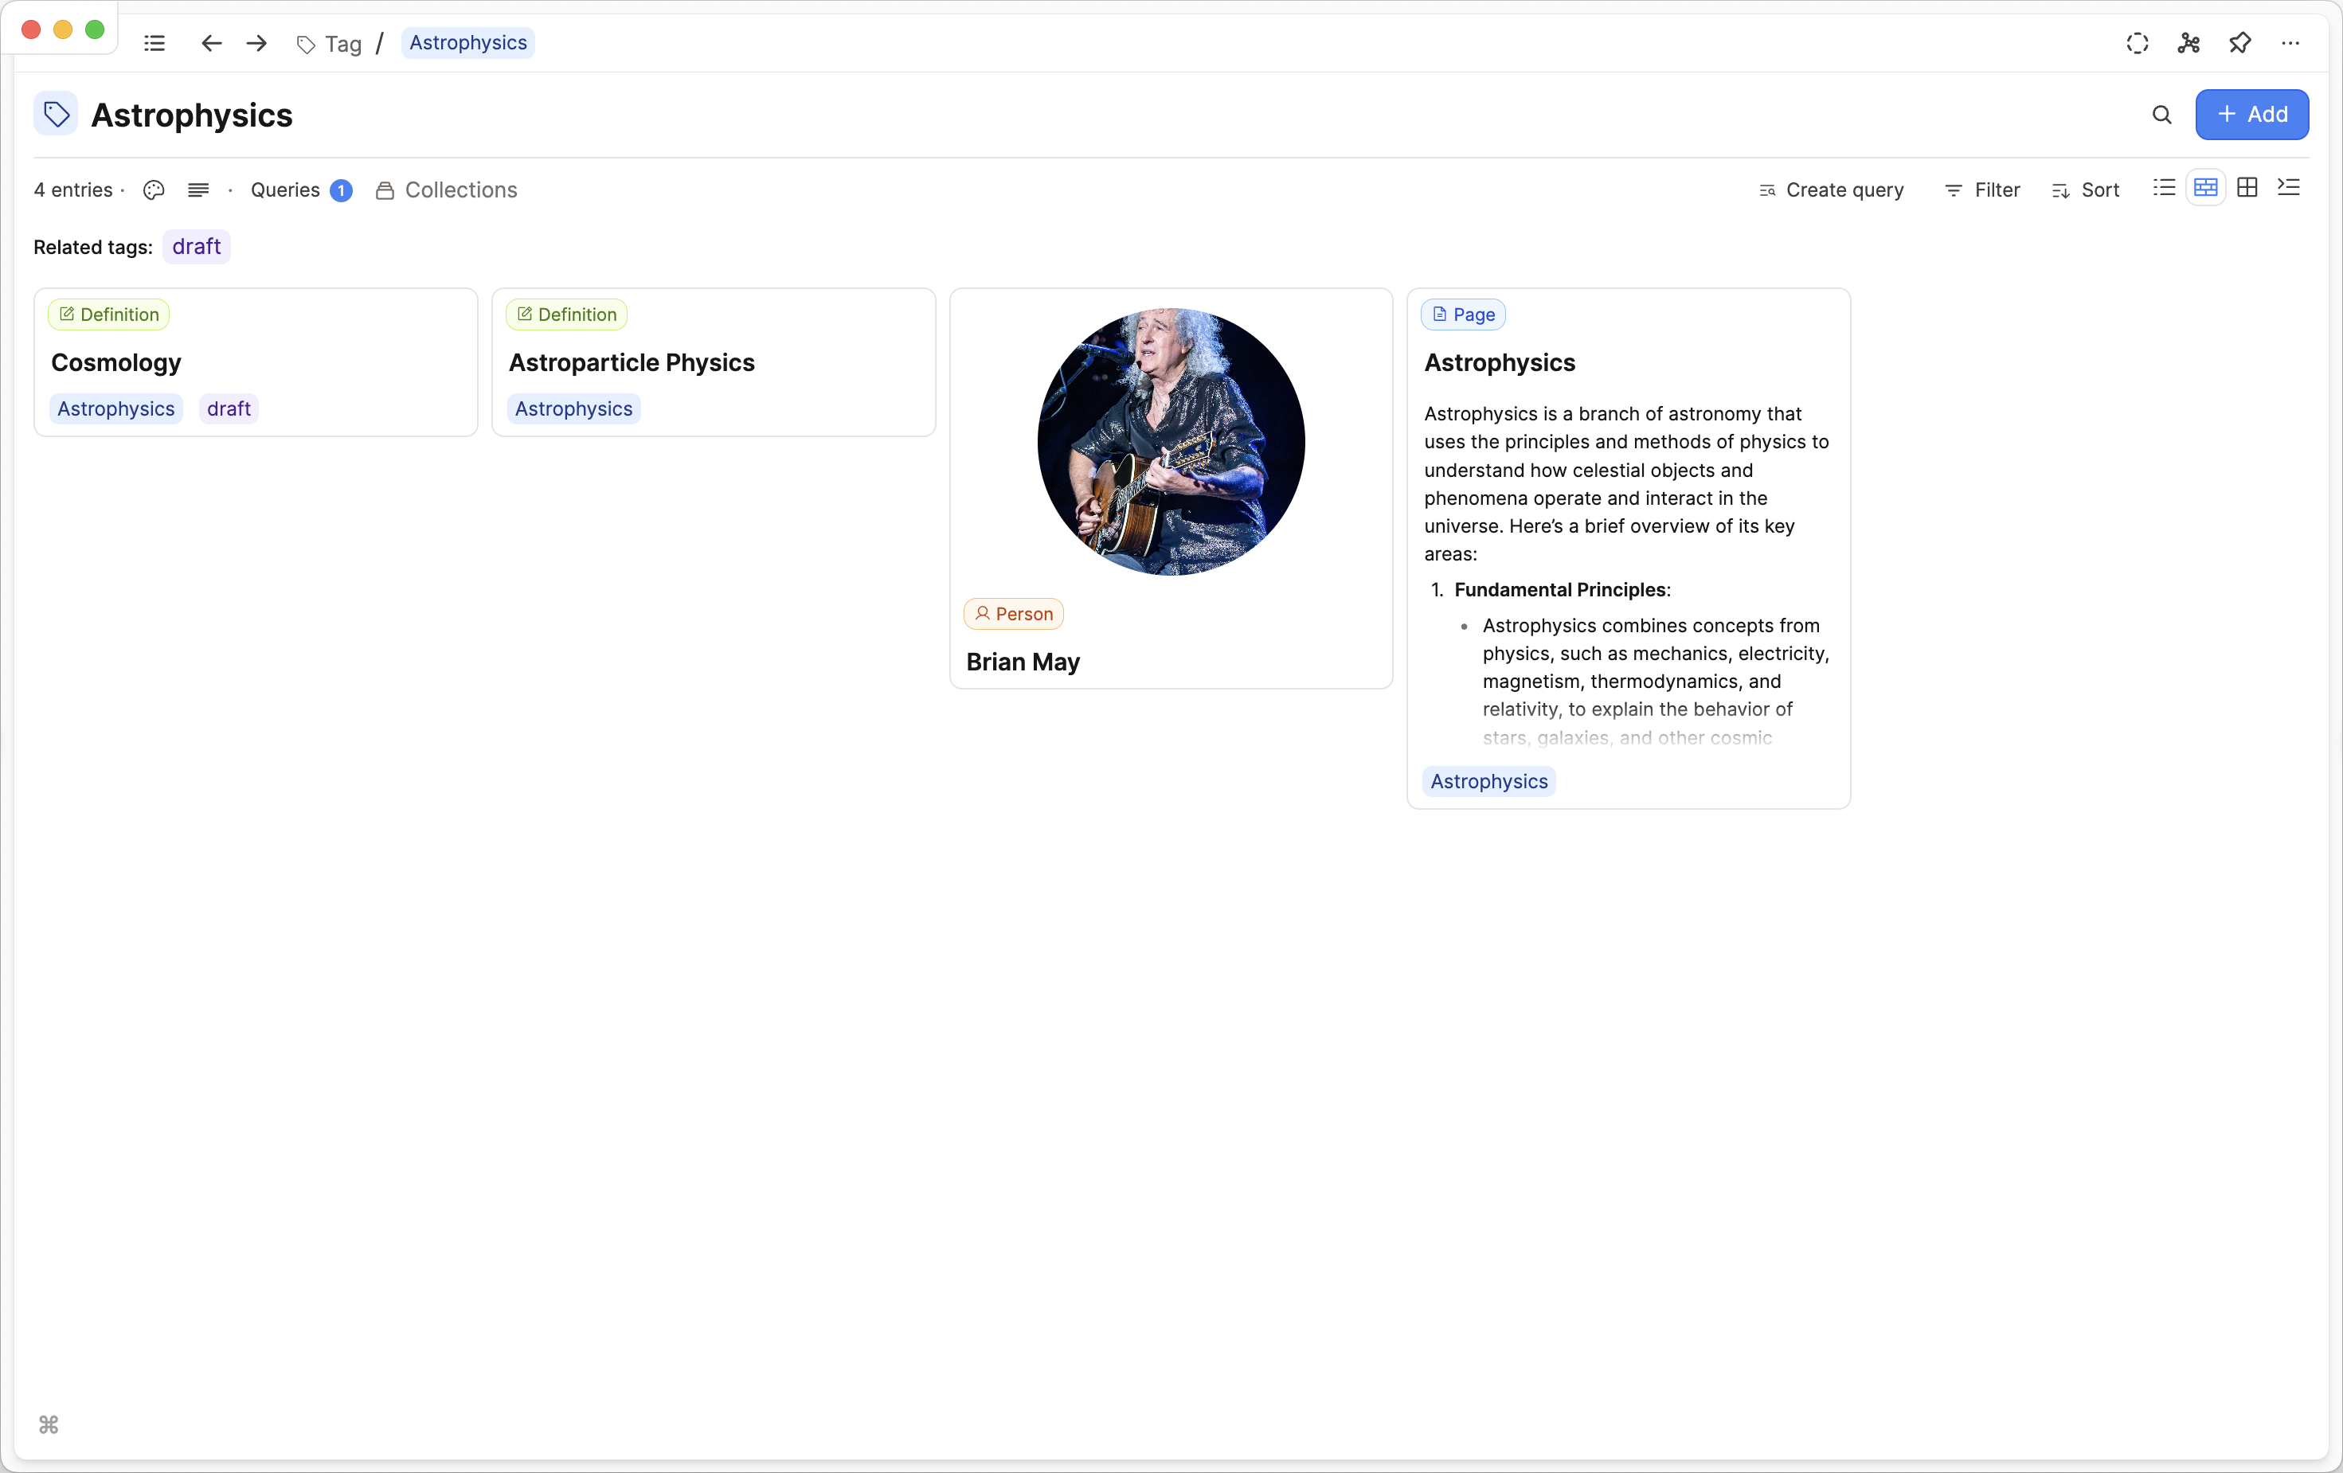Toggle the sidebar list icon
Image resolution: width=2343 pixels, height=1473 pixels.
coord(155,43)
